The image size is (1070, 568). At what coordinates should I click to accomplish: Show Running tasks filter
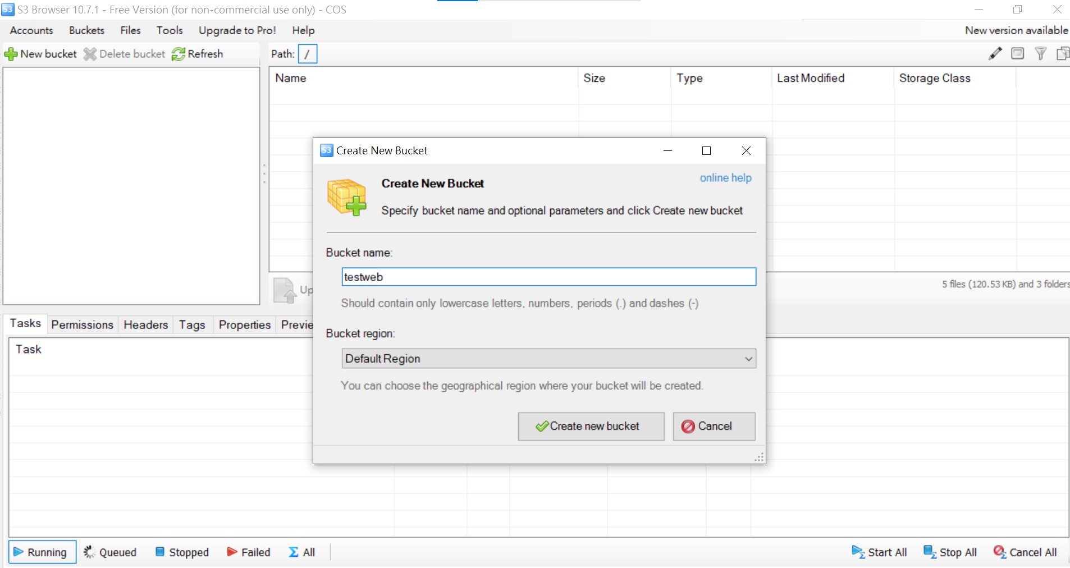pos(42,552)
